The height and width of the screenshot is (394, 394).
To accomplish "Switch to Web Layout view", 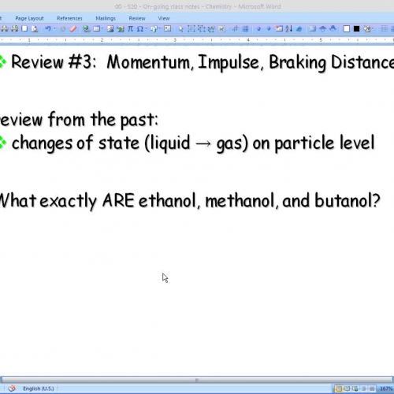I will point(355,388).
